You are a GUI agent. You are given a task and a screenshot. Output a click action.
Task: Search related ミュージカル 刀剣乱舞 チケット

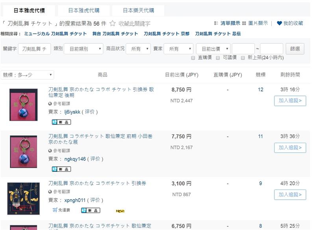point(55,34)
